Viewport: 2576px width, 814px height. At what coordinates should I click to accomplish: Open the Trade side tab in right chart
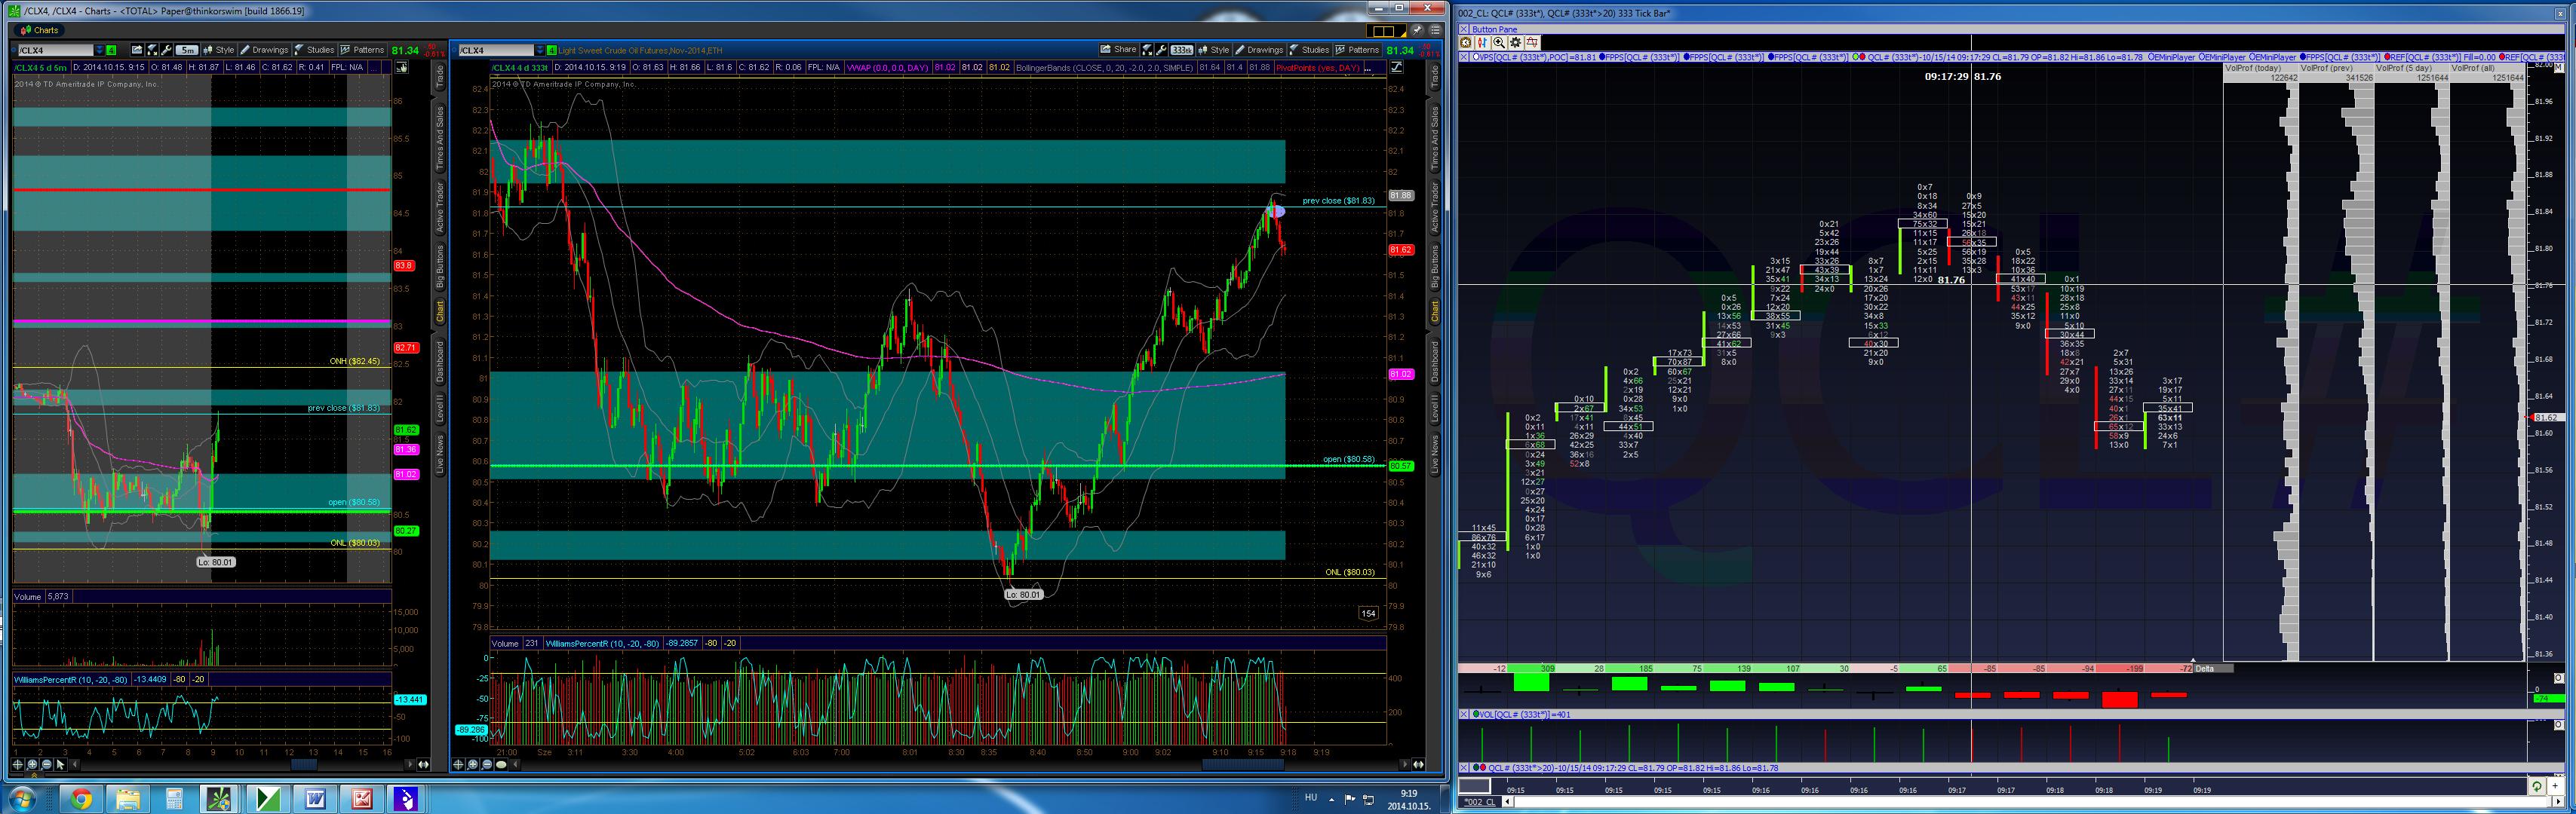tap(1434, 77)
